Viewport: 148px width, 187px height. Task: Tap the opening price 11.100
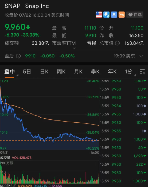137,28
